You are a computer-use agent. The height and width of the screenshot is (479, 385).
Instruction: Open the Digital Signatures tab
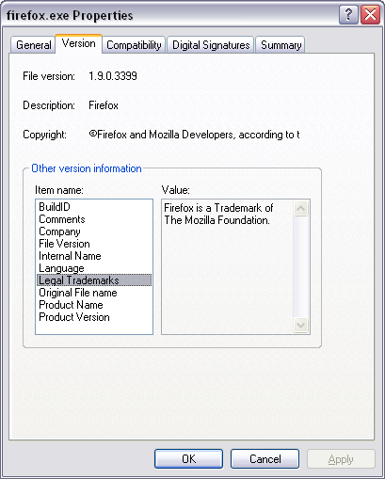click(x=211, y=45)
